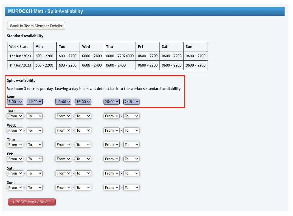Open Saturday first To dropdown

pos(35,173)
